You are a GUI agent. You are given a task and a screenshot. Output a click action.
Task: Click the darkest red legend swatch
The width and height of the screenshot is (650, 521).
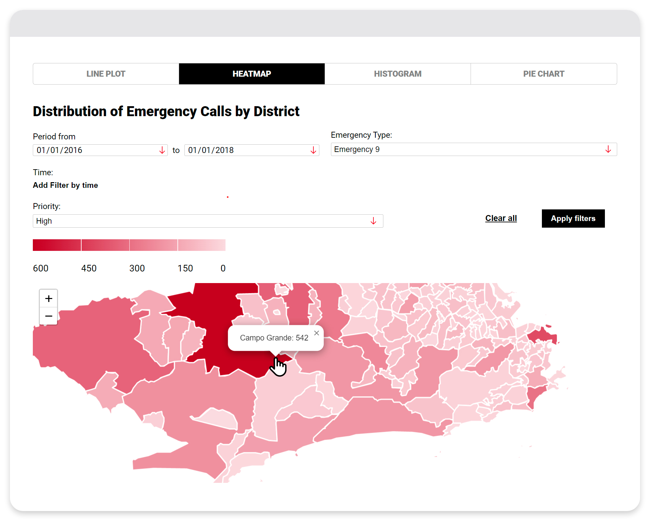57,245
